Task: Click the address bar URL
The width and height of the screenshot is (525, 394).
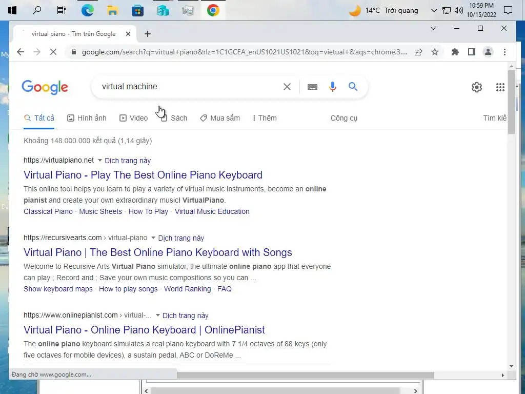Action: [245, 52]
